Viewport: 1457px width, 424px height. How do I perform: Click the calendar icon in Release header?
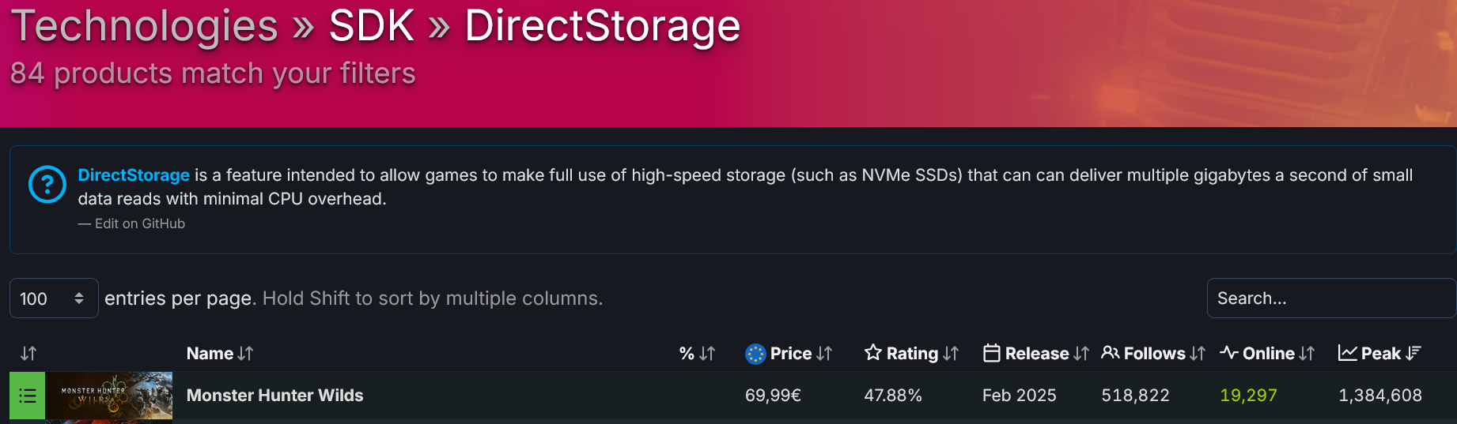tap(991, 353)
